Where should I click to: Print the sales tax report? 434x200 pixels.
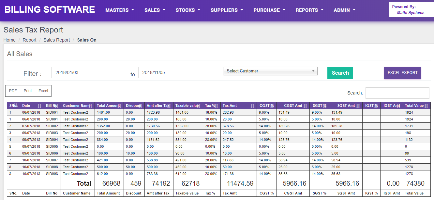27,91
